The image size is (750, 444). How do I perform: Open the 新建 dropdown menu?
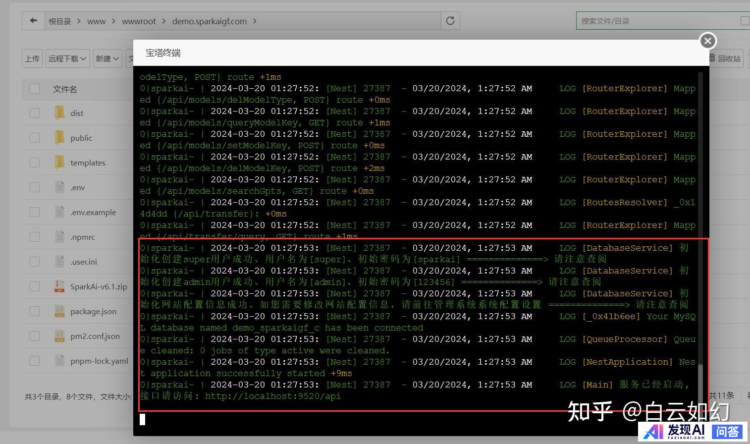(107, 58)
